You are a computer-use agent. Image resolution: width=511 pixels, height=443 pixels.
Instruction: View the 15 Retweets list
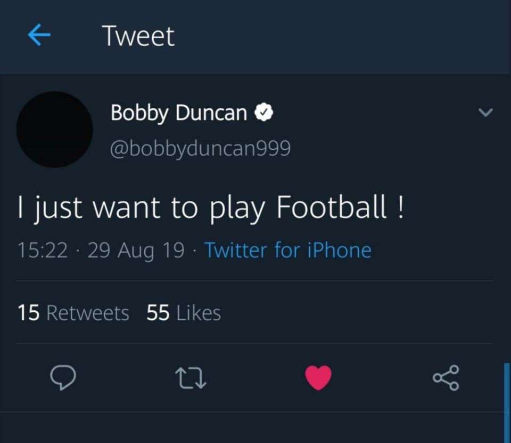click(73, 313)
